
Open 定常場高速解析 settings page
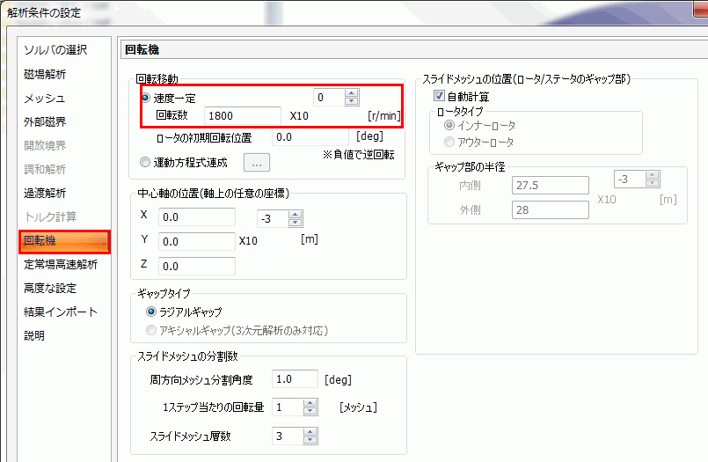pos(61,264)
